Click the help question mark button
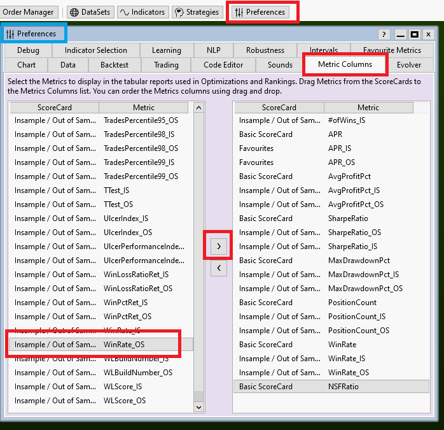This screenshot has height=430, width=444. [x=384, y=34]
